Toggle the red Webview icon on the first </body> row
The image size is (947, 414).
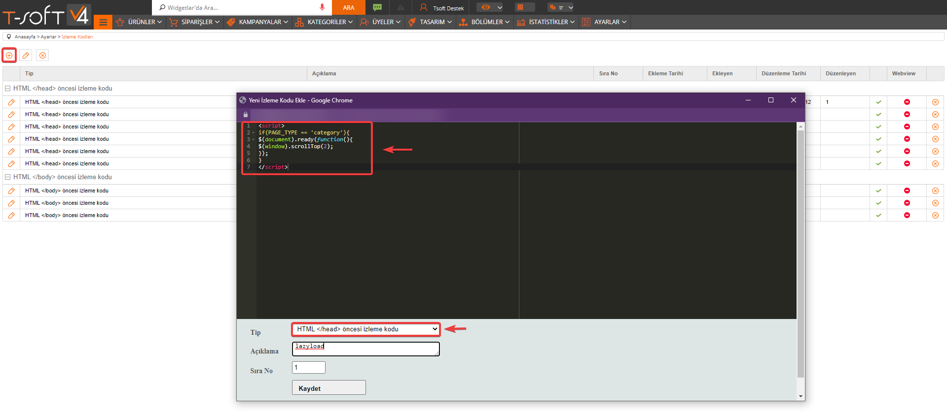click(907, 191)
